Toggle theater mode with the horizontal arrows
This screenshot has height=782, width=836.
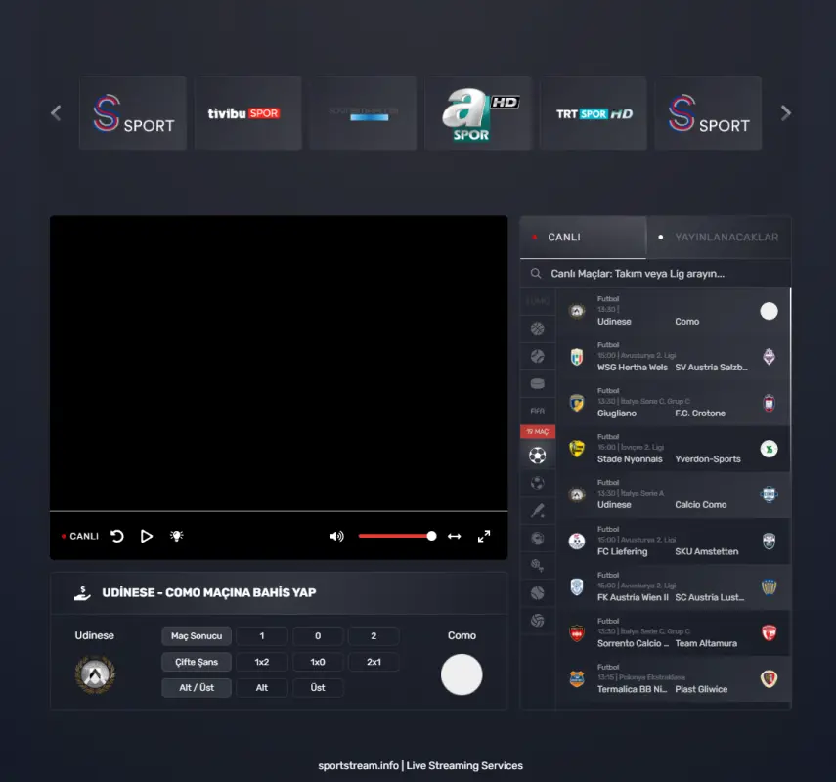(454, 536)
